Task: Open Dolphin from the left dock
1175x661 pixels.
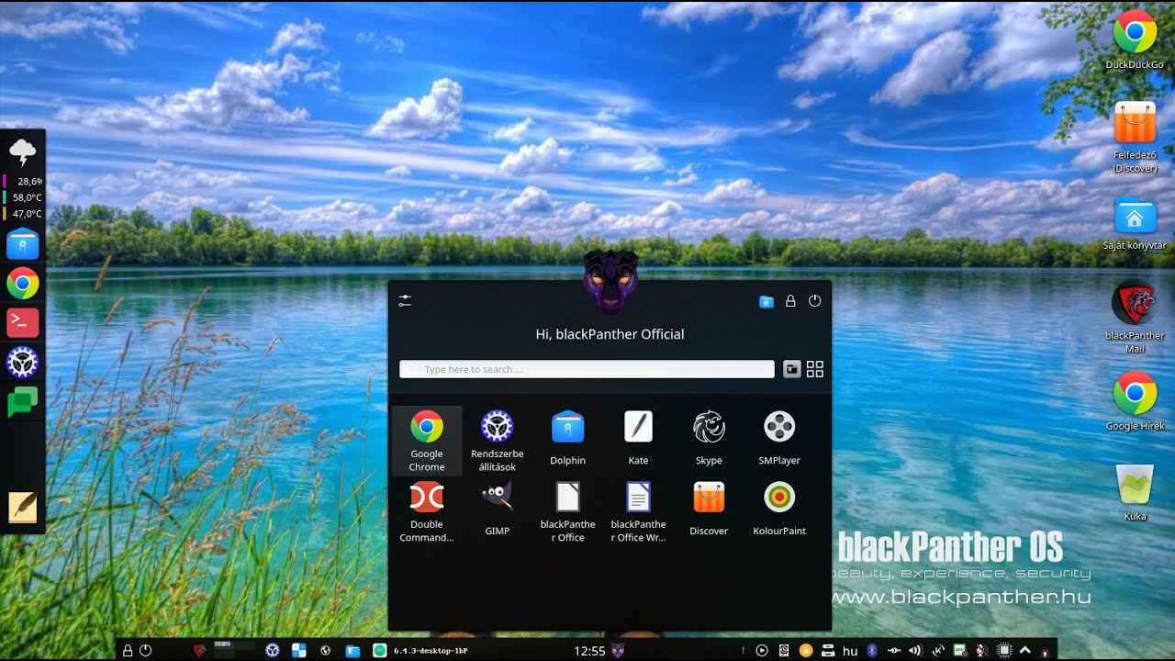Action: (23, 243)
